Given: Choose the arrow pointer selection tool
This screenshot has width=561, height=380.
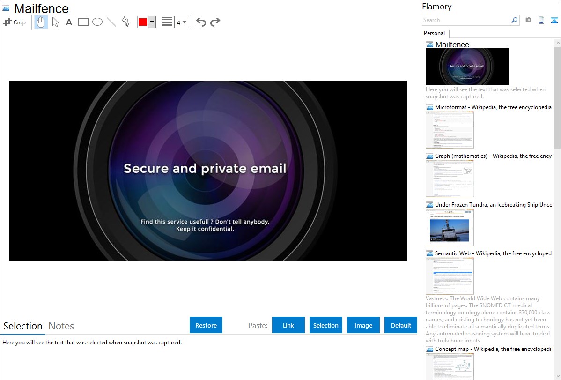Looking at the screenshot, I should (x=55, y=22).
